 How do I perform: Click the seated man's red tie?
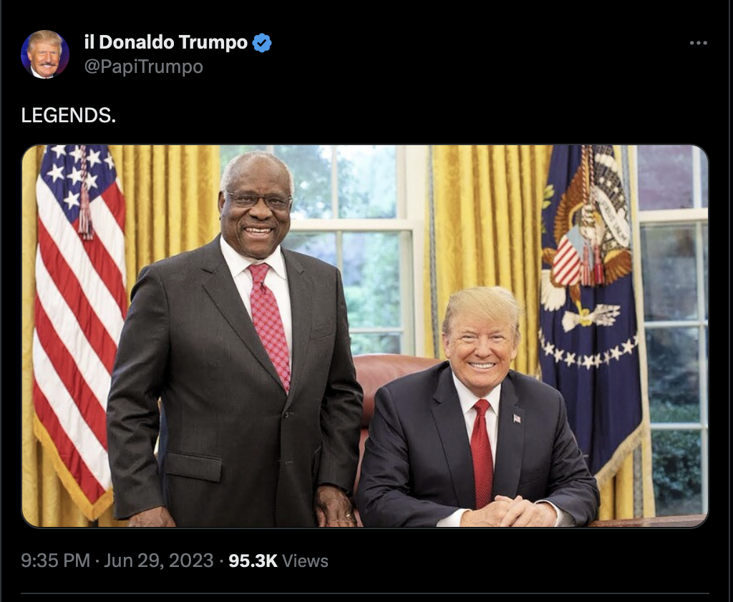[482, 453]
